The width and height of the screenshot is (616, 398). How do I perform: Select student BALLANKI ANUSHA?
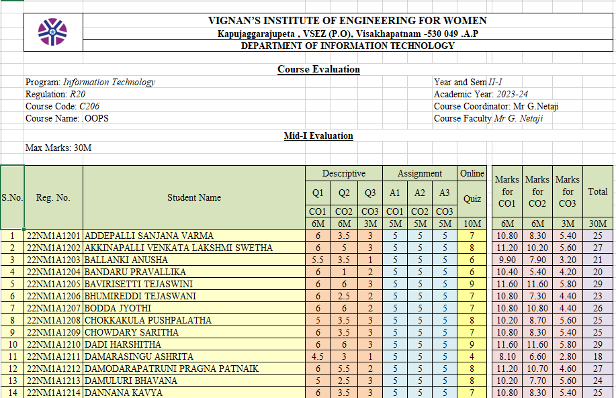[194, 260]
